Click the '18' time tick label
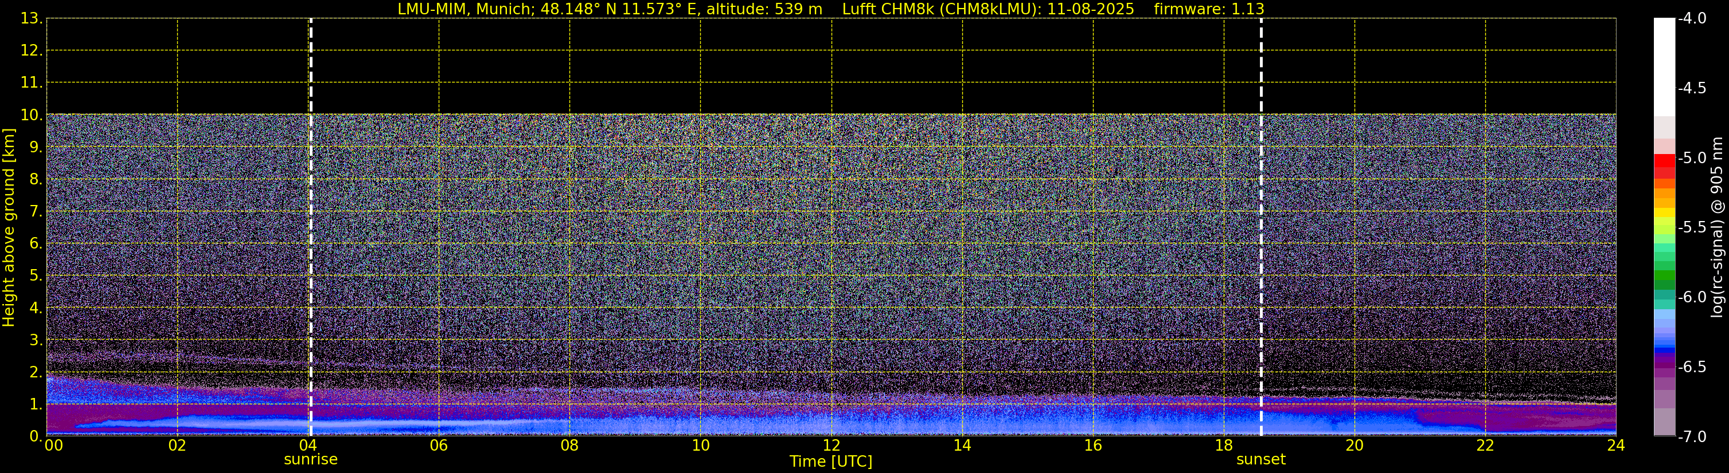Viewport: 1729px width, 473px height. 1224,446
